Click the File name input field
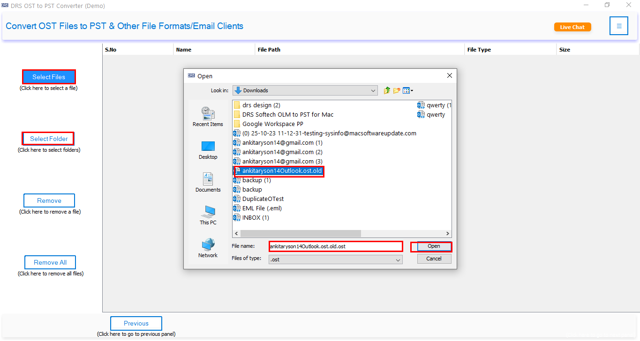The image size is (640, 341). point(336,246)
